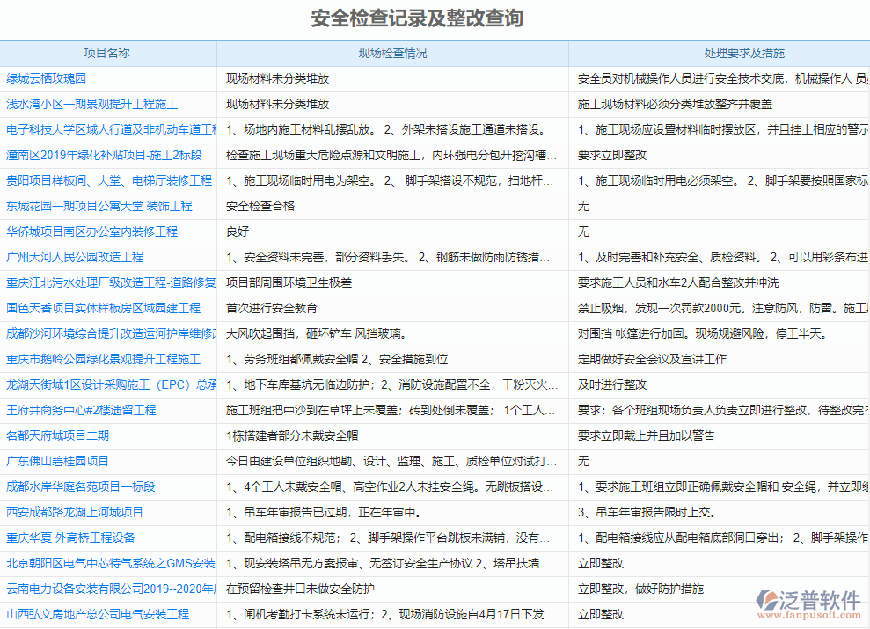Click the 现场检查情况 column header

393,53
